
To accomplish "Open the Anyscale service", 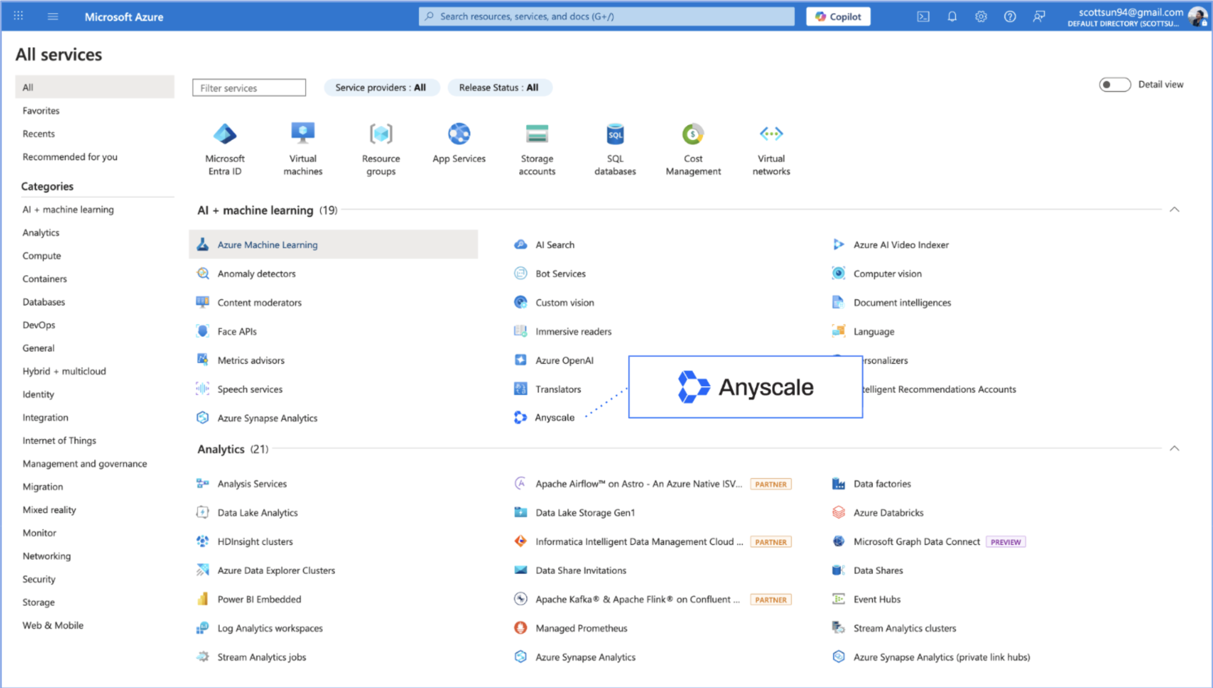I will click(x=555, y=417).
